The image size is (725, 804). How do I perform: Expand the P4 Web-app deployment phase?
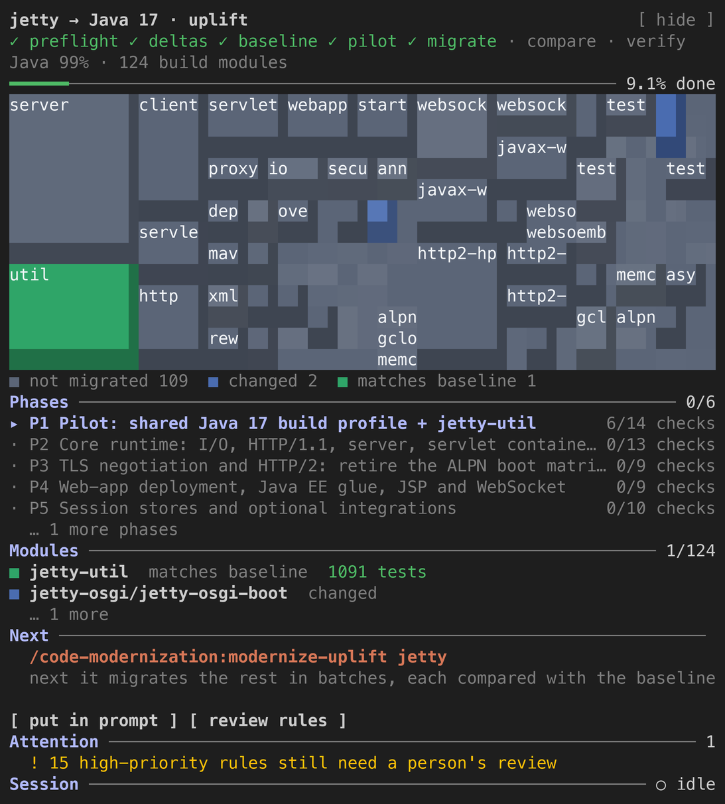point(362,487)
